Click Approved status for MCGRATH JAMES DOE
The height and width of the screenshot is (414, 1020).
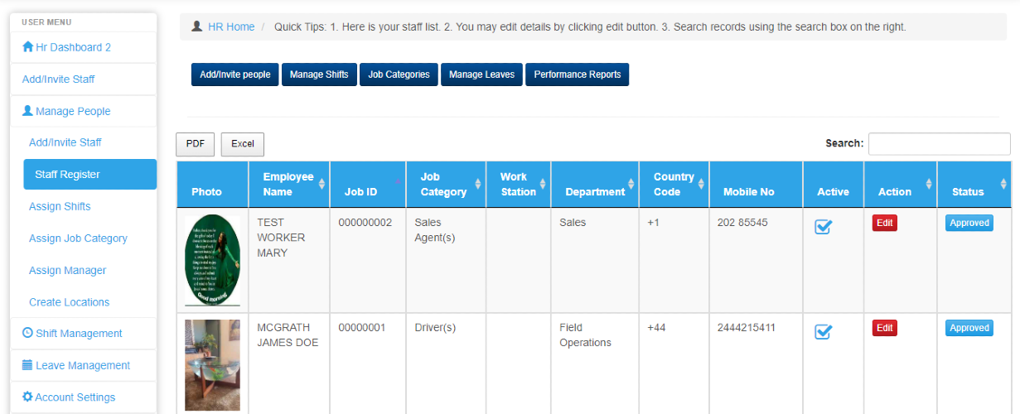point(969,328)
